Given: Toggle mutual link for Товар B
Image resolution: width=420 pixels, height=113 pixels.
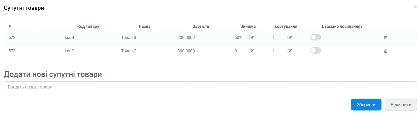Looking at the screenshot, I should [316, 37].
